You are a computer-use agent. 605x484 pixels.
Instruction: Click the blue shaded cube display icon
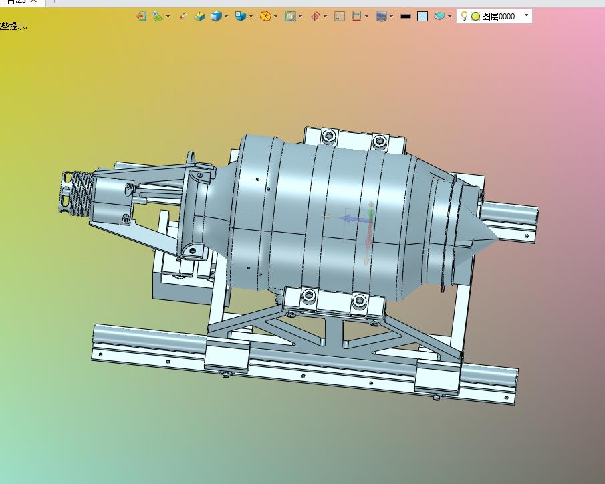[216, 16]
